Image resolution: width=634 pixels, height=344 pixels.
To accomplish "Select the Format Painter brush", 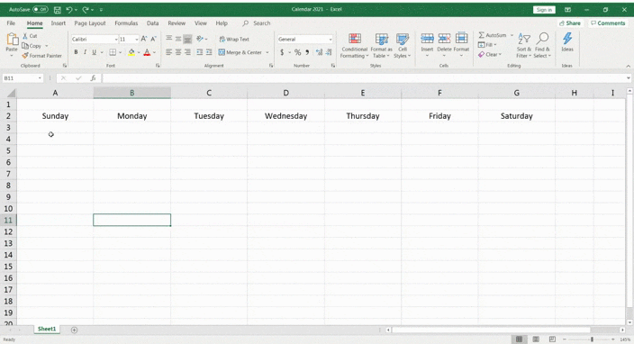I will 42,55.
